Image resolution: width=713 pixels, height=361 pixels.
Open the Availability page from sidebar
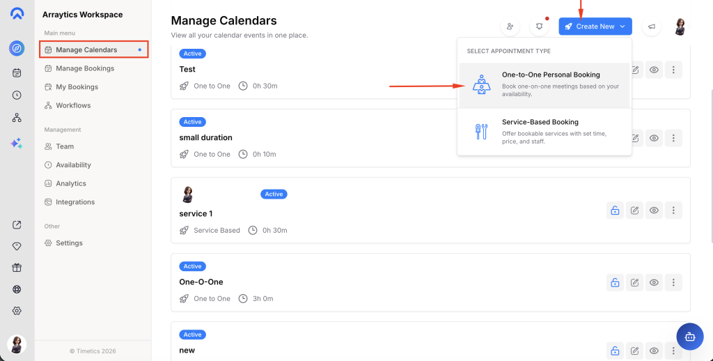73,165
